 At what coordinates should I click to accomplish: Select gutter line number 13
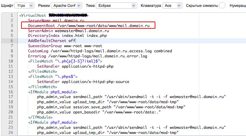click(x=11, y=77)
